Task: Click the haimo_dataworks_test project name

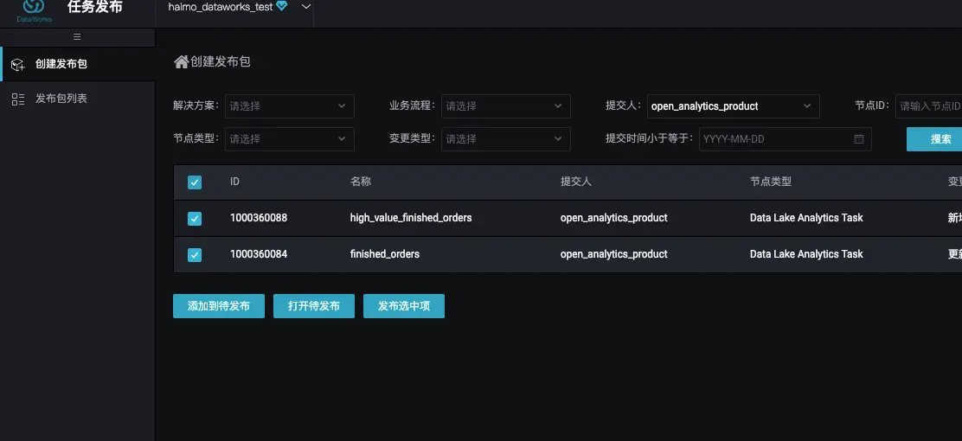Action: pyautogui.click(x=221, y=7)
